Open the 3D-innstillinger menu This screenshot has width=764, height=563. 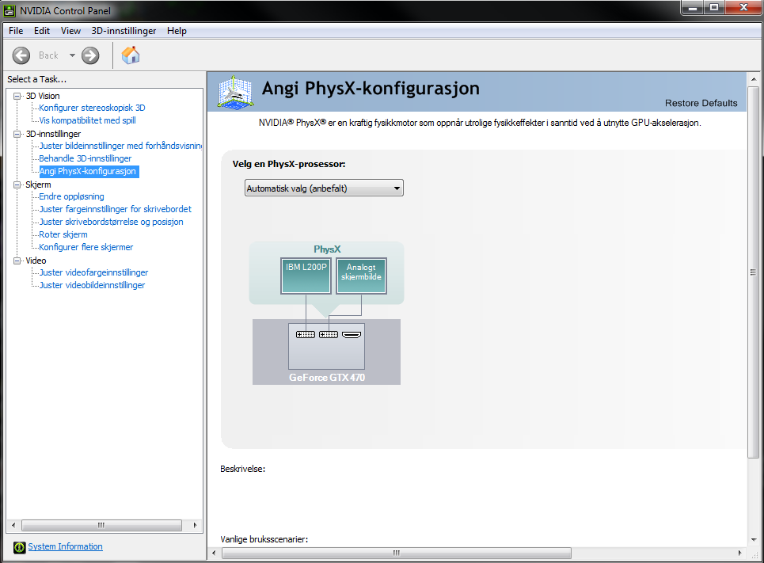click(124, 31)
